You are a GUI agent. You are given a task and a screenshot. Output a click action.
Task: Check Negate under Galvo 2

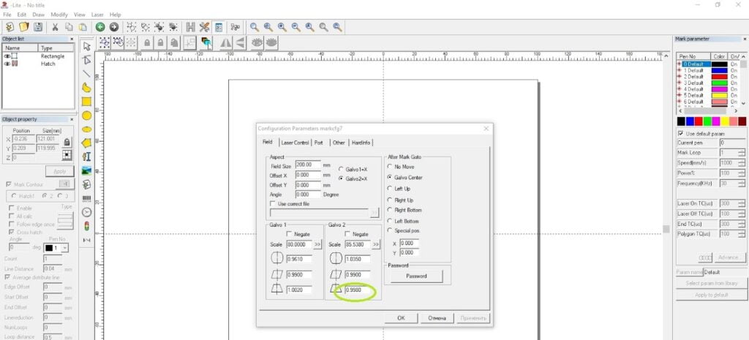tap(347, 234)
